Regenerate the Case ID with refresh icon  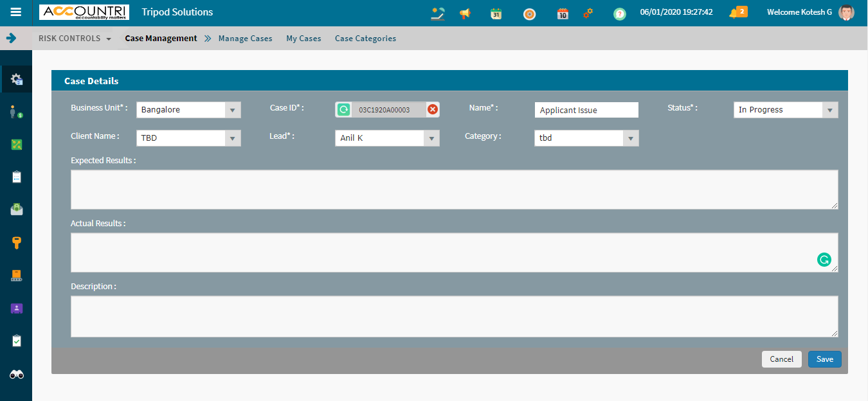pyautogui.click(x=343, y=110)
